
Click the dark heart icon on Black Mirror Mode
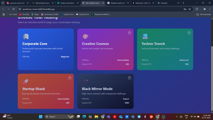(x=85, y=81)
